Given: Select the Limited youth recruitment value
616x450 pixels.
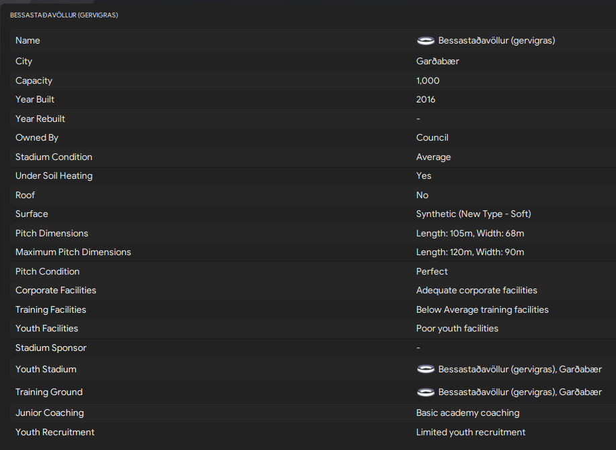Looking at the screenshot, I should [471, 433].
